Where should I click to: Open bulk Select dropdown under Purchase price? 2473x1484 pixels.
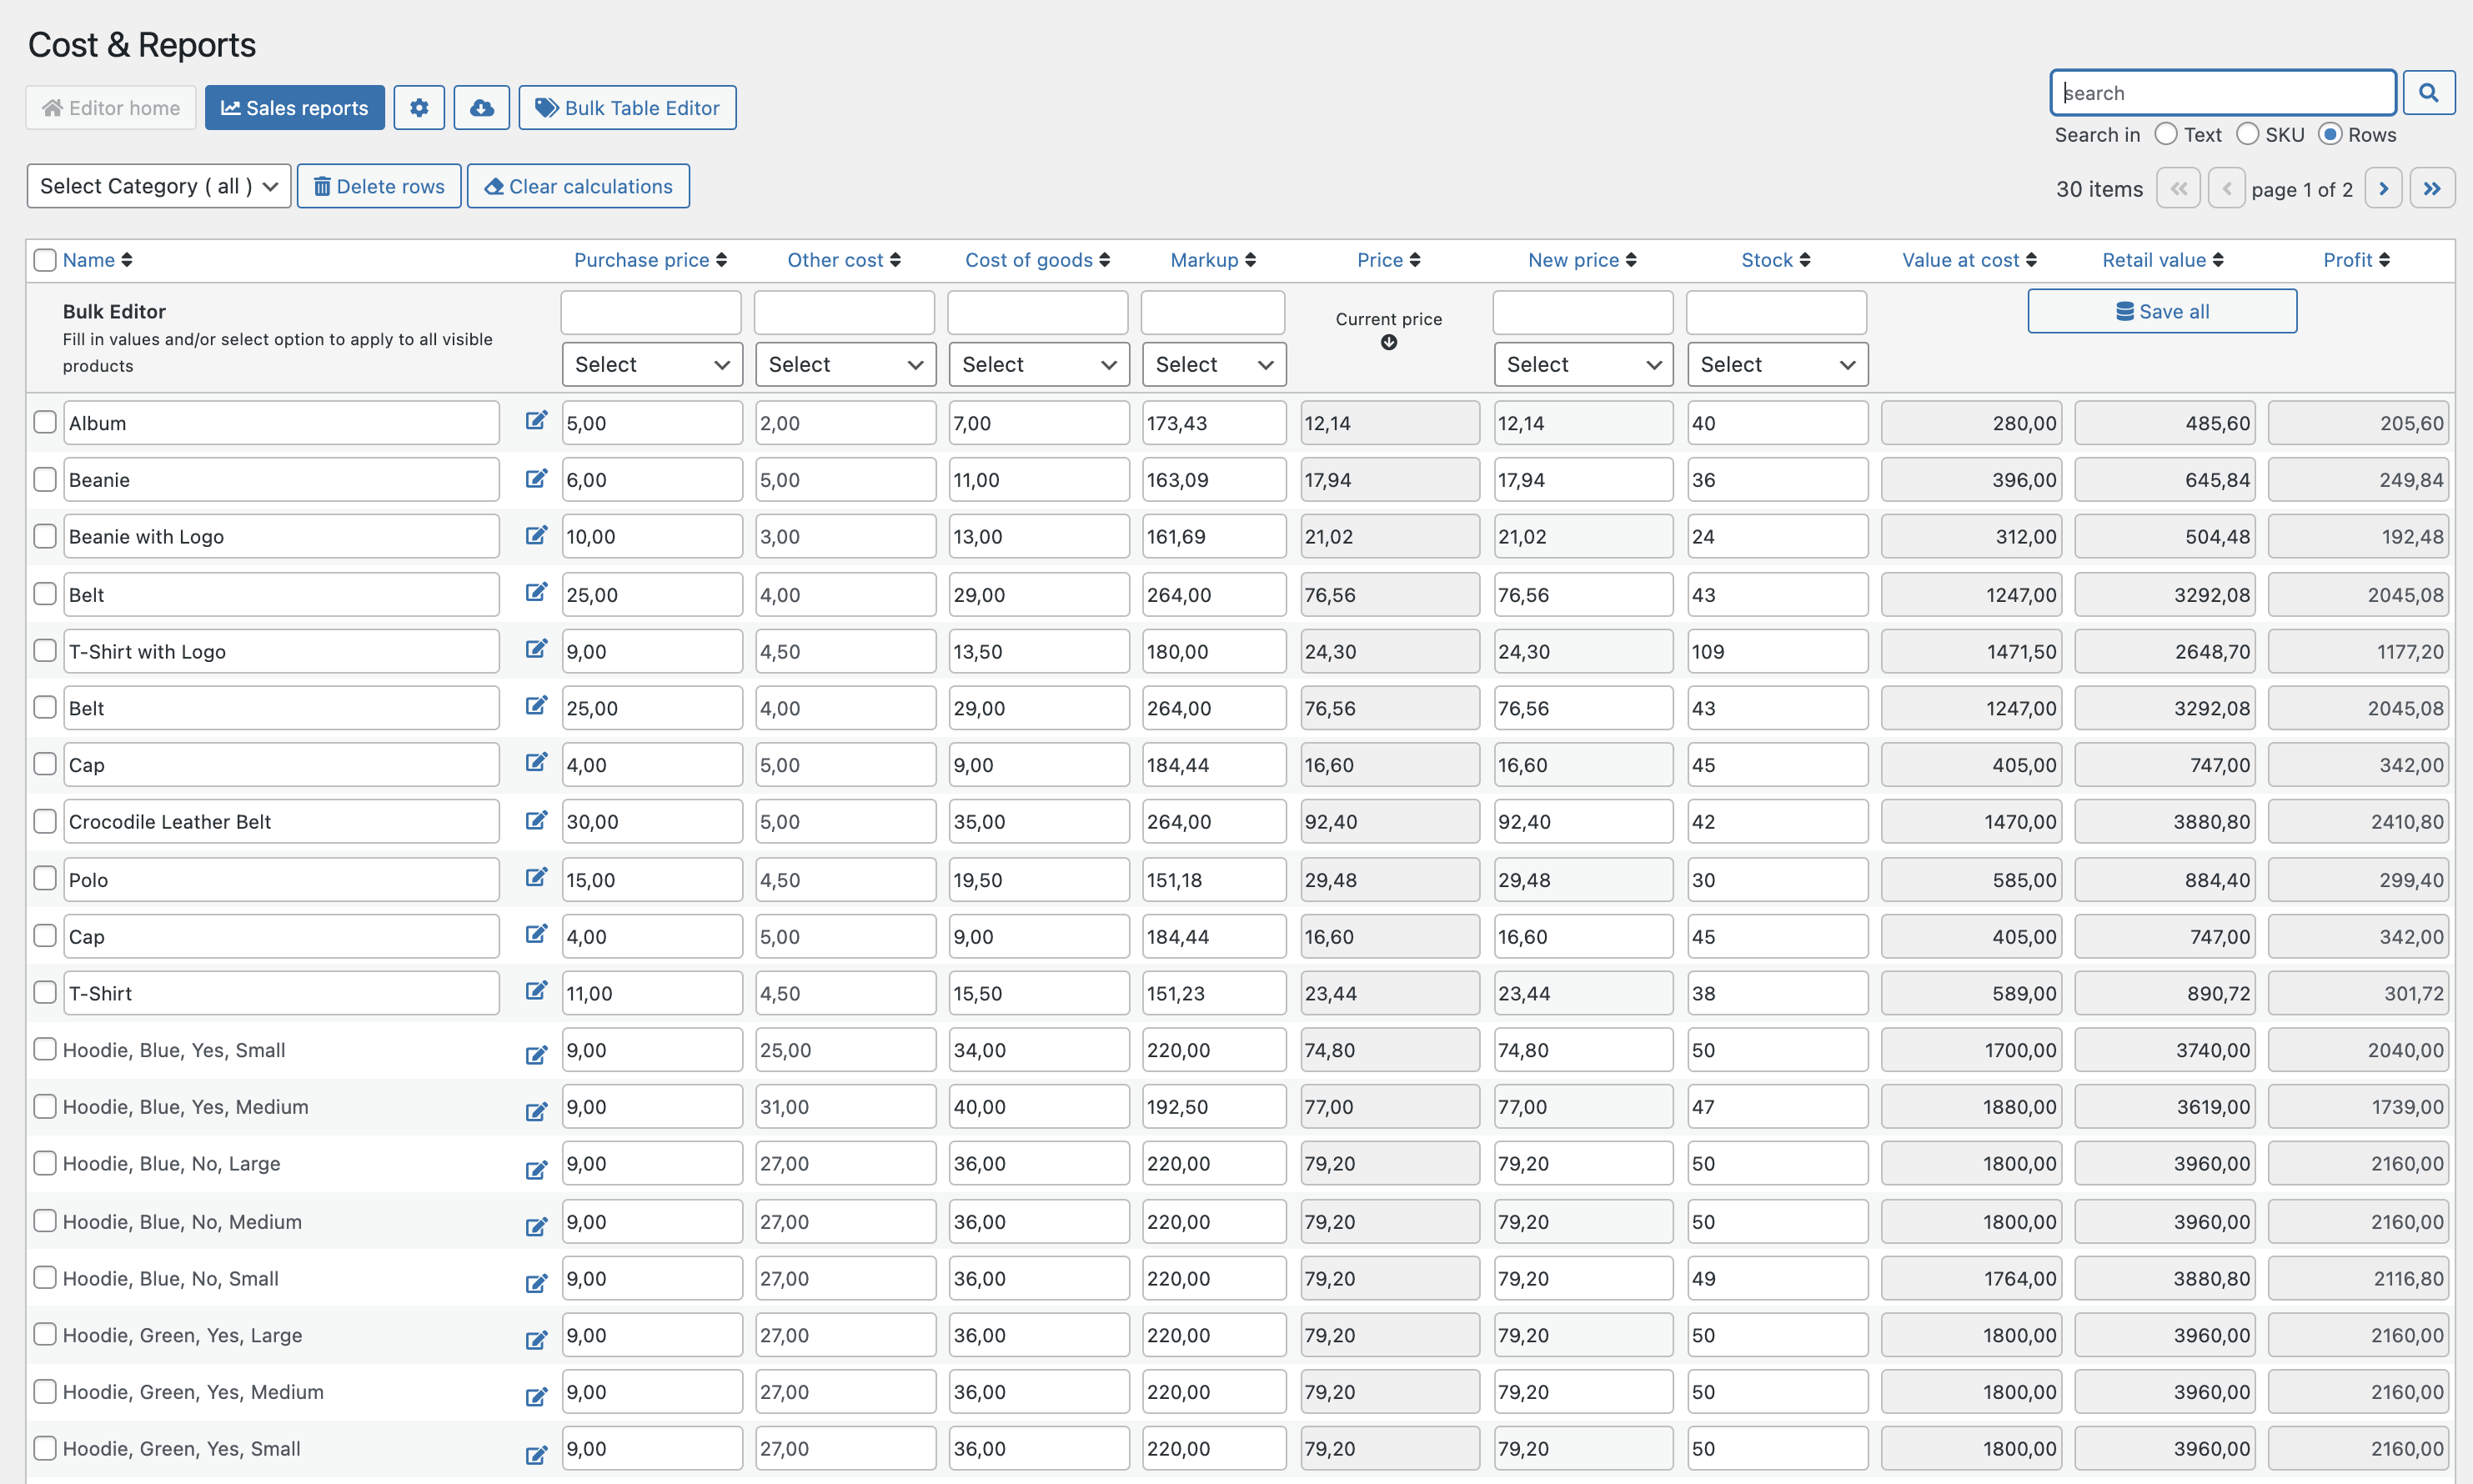point(652,364)
